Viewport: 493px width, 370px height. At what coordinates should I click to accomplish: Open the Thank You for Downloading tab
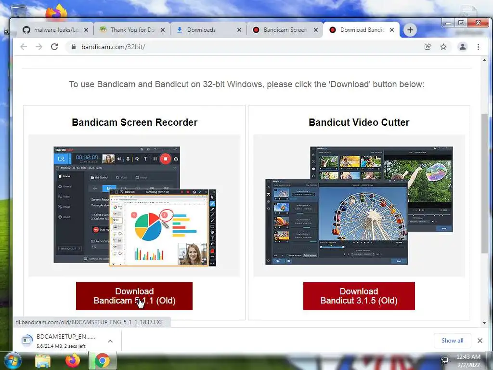point(131,30)
